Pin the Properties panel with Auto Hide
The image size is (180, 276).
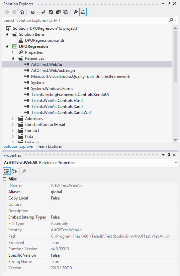pos(169,155)
